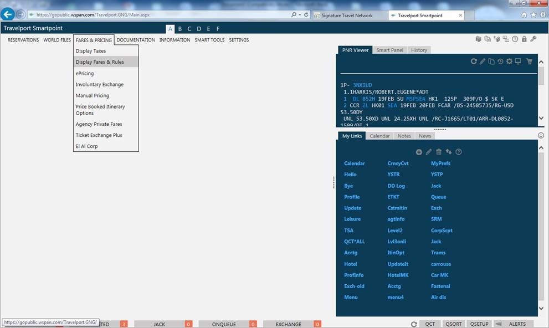Refresh the PNR Viewer
Viewport: 549px width, 328px height.
(x=473, y=61)
